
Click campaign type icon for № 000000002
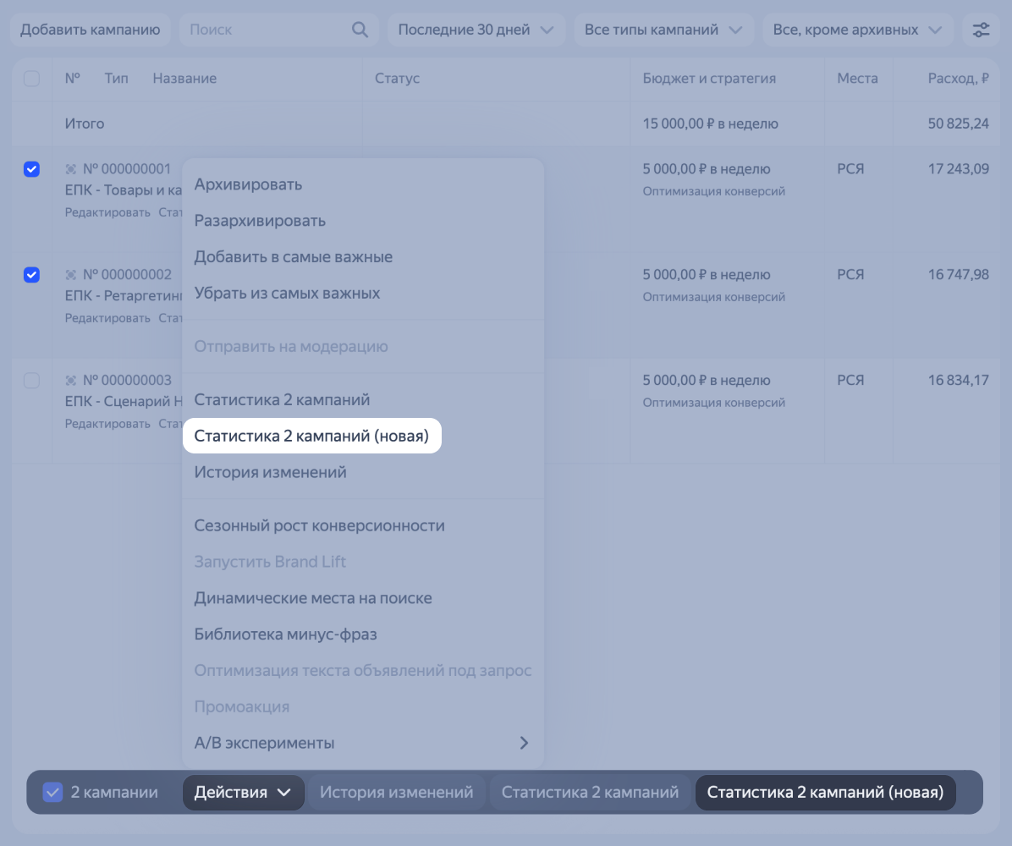point(71,275)
